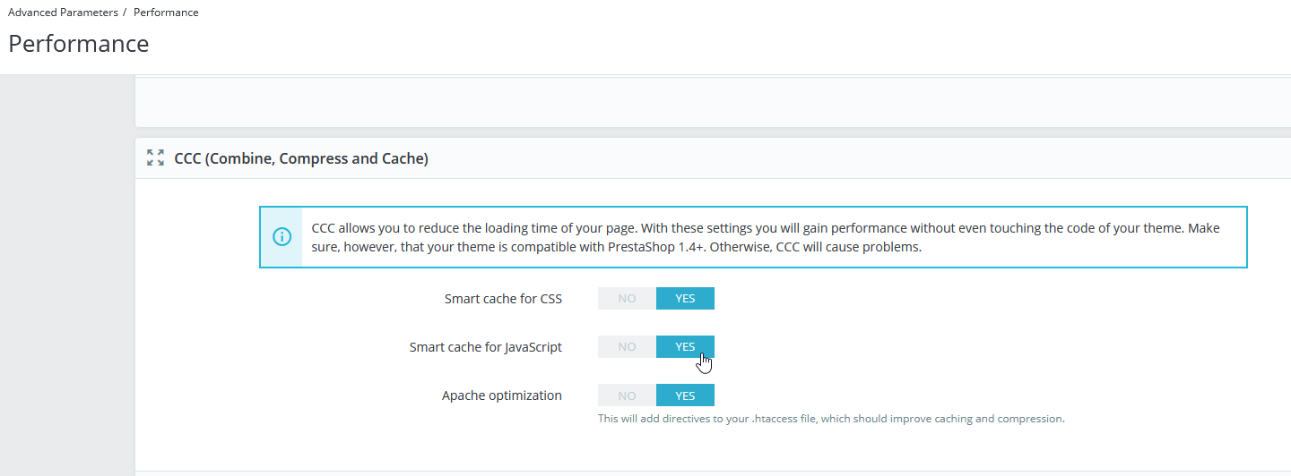This screenshot has height=476, width=1291.
Task: Set Smart cache for CSS to NO
Action: coord(627,299)
